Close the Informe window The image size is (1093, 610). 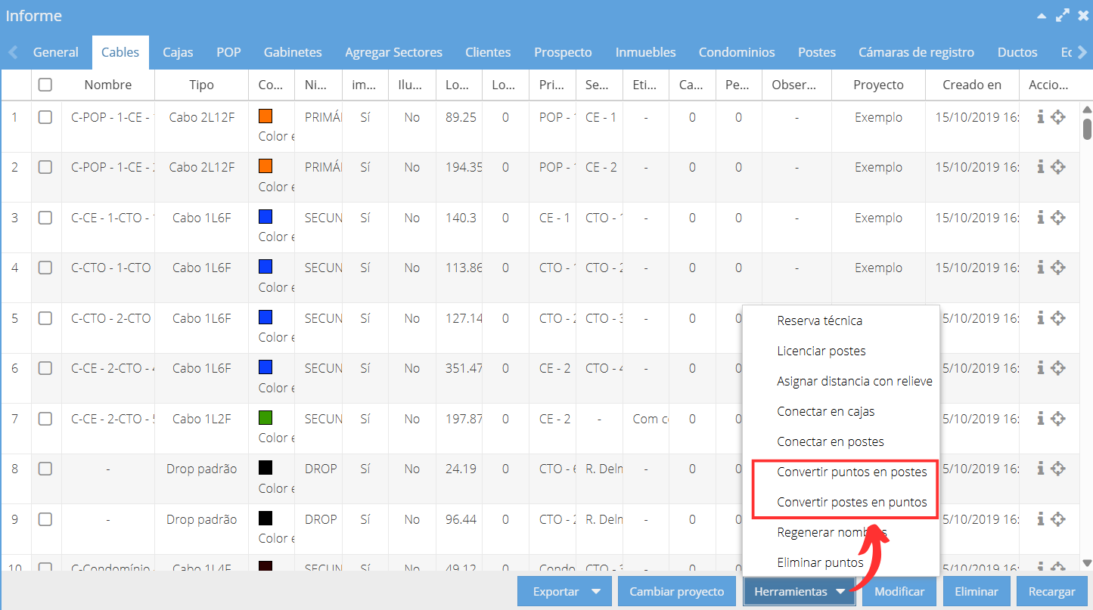pyautogui.click(x=1082, y=16)
